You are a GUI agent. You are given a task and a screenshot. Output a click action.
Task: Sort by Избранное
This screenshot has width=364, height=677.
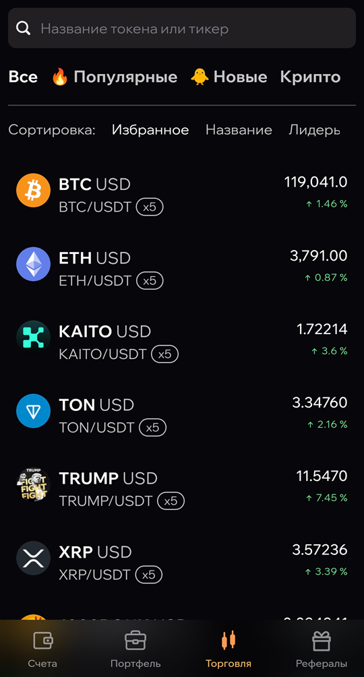[150, 130]
